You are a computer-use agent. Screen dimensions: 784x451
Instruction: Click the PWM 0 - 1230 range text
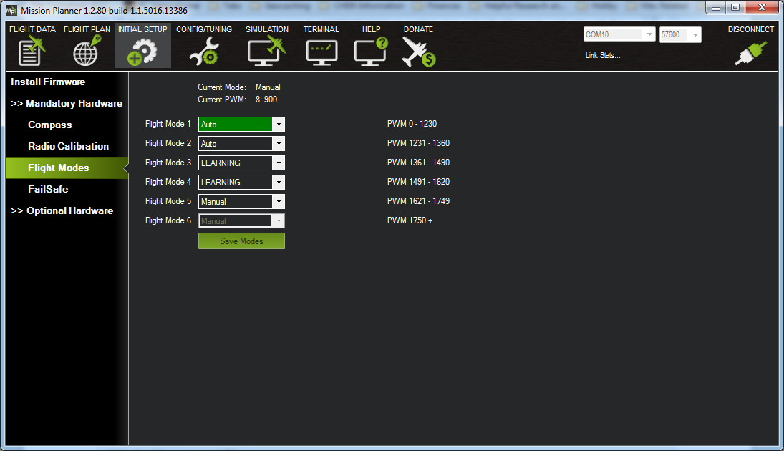click(412, 124)
